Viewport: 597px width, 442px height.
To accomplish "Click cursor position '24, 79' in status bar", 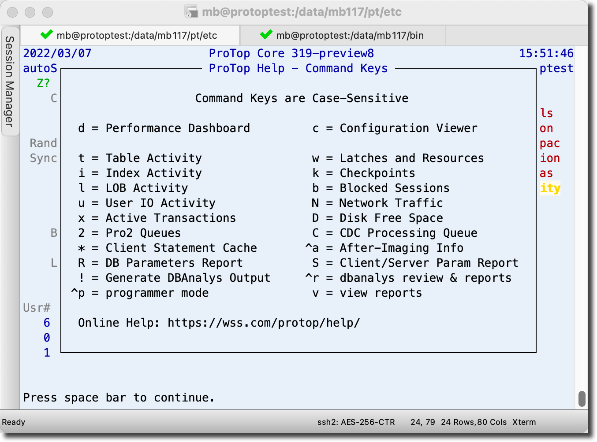I will [x=423, y=422].
